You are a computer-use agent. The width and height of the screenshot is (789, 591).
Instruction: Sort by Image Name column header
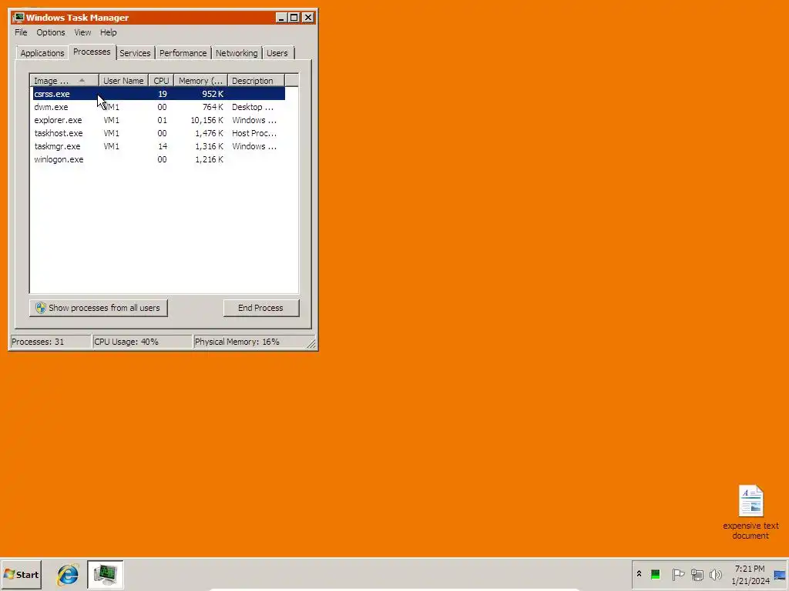[65, 80]
